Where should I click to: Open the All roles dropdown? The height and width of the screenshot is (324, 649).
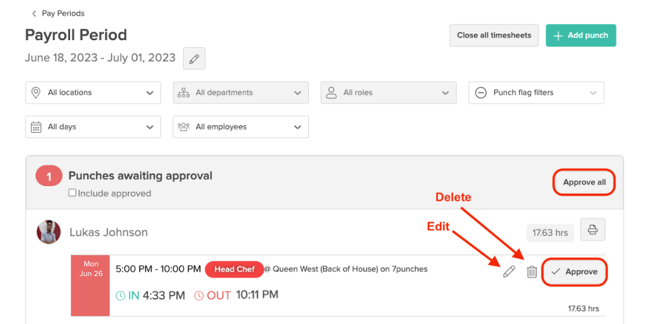[x=389, y=93]
